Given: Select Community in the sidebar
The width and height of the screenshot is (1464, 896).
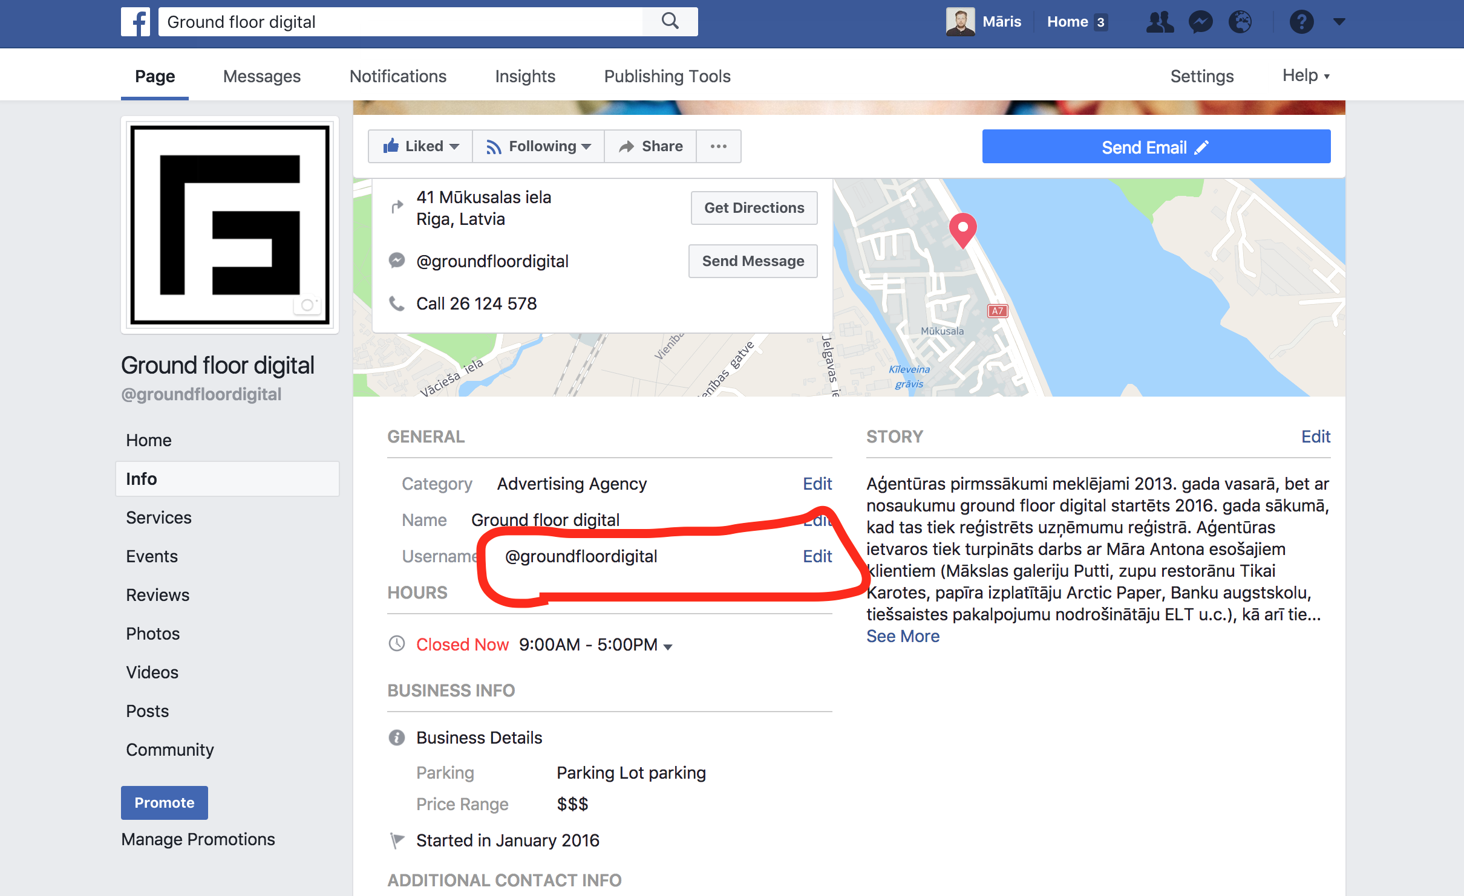Looking at the screenshot, I should (170, 750).
